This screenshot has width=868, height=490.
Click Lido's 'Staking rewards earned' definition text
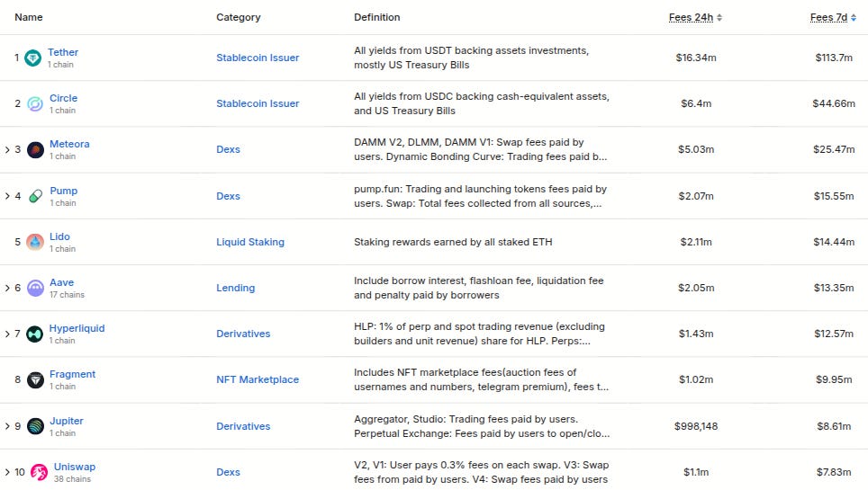[x=453, y=242]
